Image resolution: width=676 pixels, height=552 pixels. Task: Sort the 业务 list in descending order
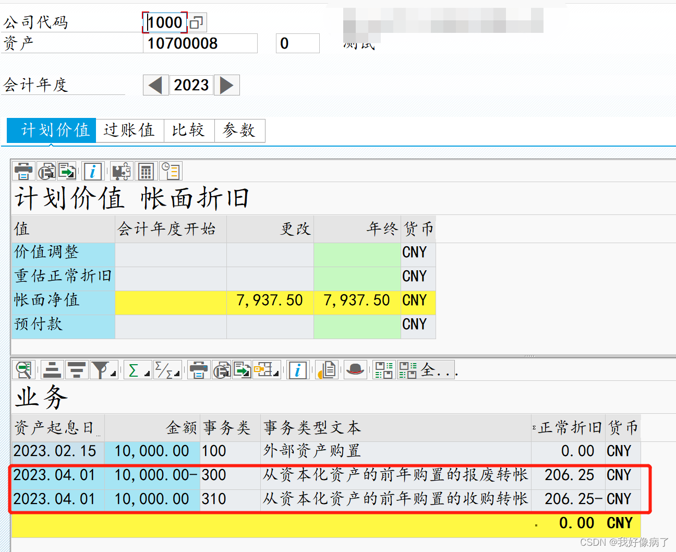pyautogui.click(x=77, y=370)
